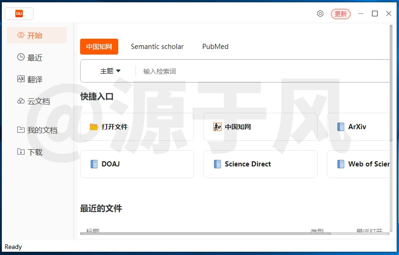
Task: Click the download icon beside 下载
Action: (21, 152)
